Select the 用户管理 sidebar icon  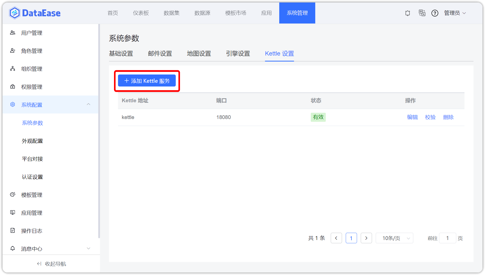tap(12, 32)
